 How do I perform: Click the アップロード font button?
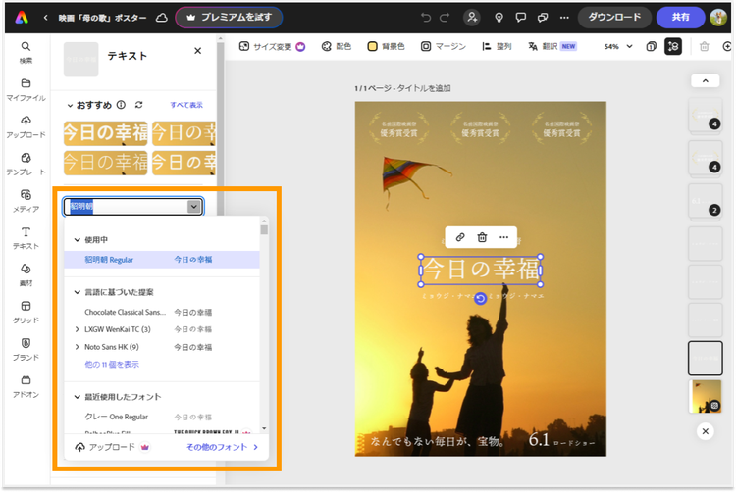112,447
